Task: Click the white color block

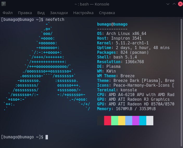Action: [x=150, y=121]
